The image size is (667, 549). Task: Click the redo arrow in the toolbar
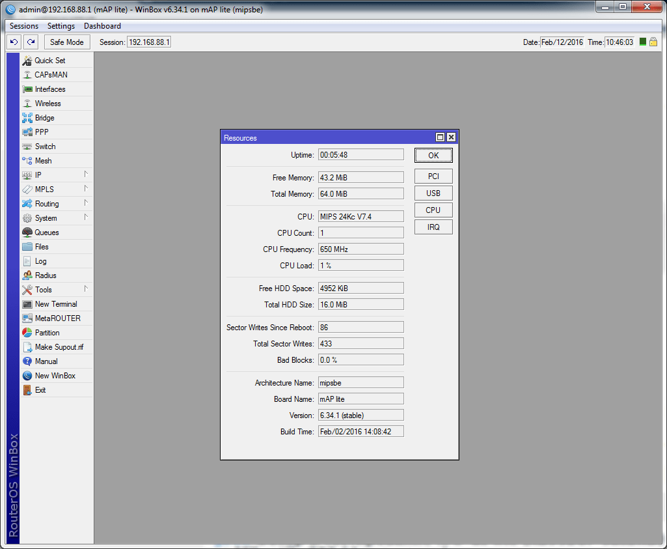[31, 42]
